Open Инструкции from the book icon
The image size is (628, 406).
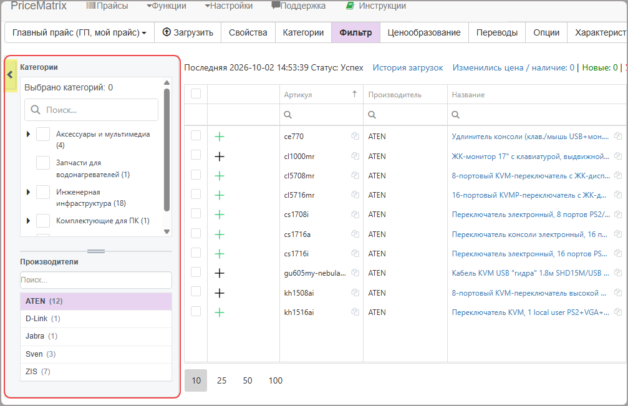tap(350, 6)
